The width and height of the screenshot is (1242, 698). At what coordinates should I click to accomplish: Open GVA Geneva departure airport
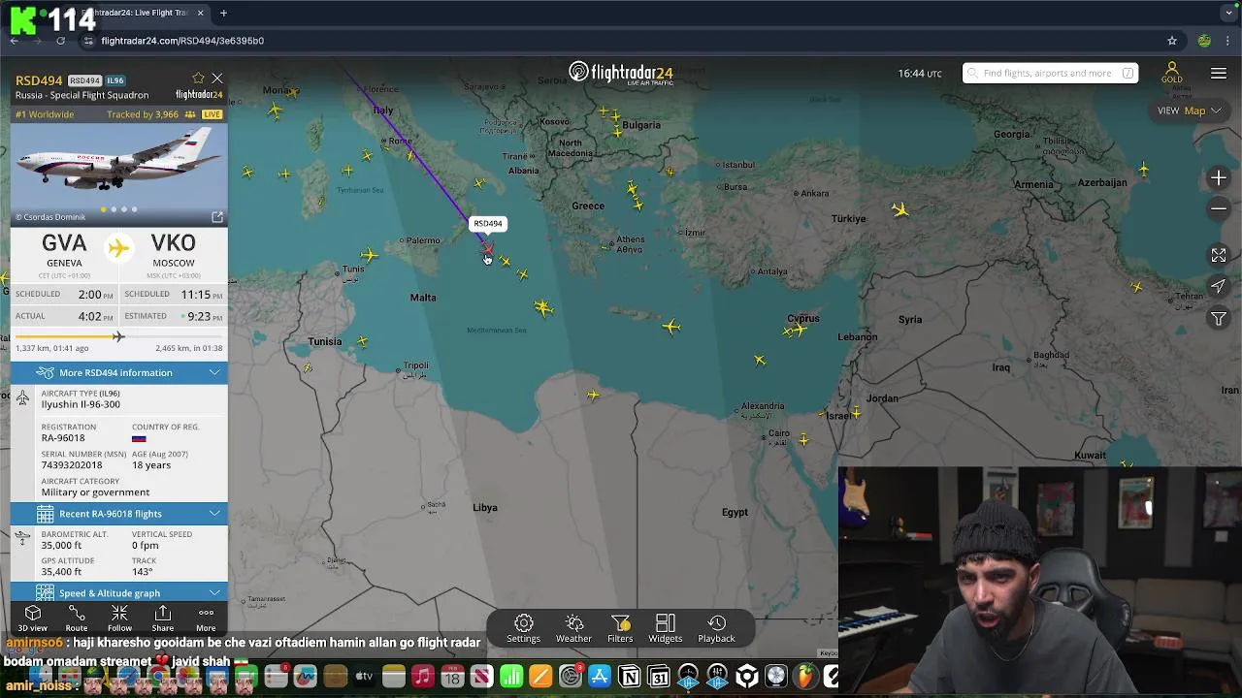[64, 250]
